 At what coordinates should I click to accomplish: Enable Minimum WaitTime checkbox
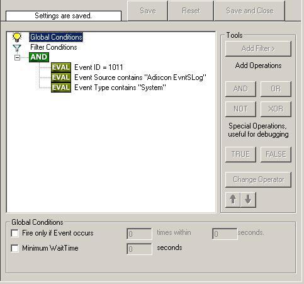pyautogui.click(x=14, y=248)
